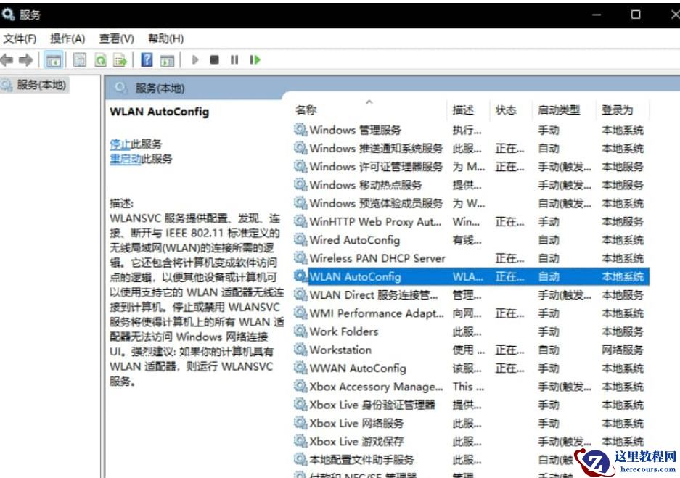Click the Back navigation arrow
The image size is (680, 478).
tap(10, 60)
